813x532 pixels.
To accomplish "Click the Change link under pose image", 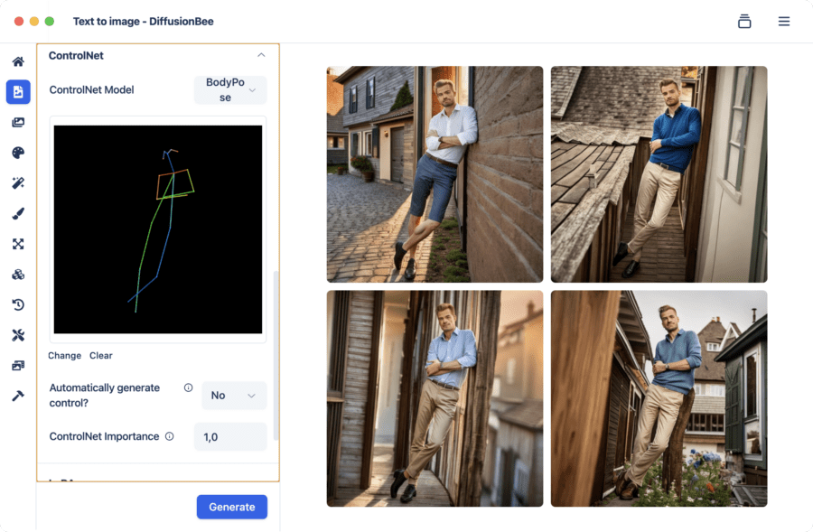I will click(64, 356).
